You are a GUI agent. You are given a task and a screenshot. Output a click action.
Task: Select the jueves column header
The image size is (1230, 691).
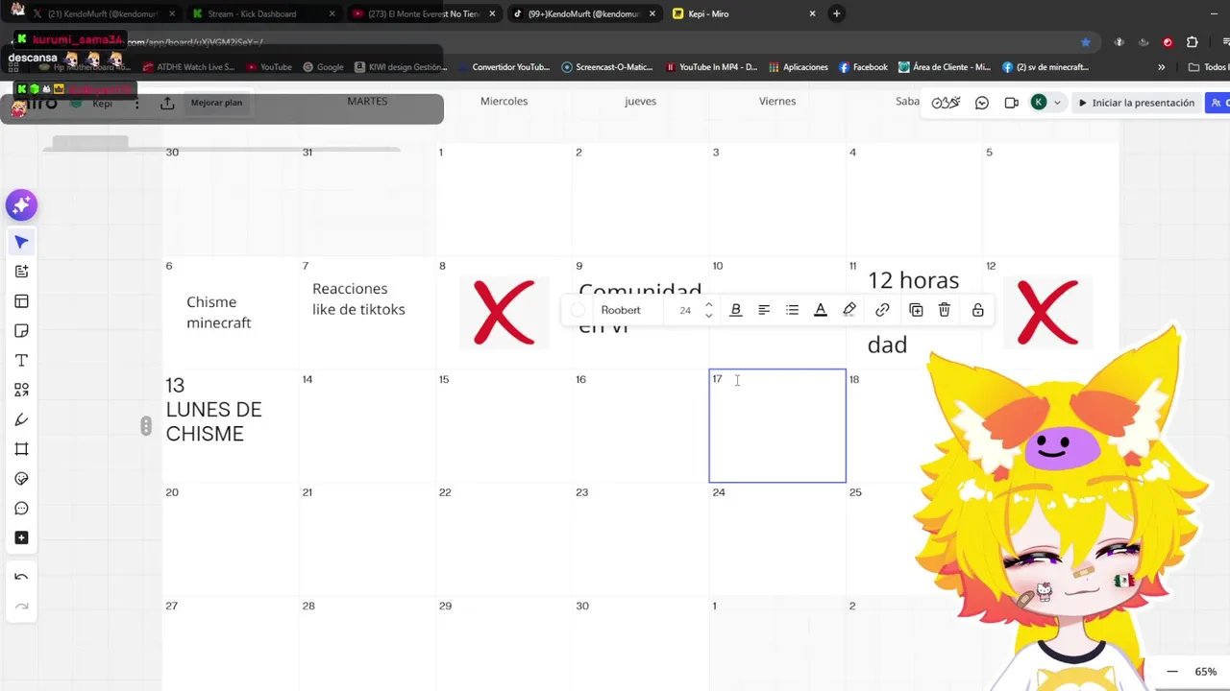[640, 101]
